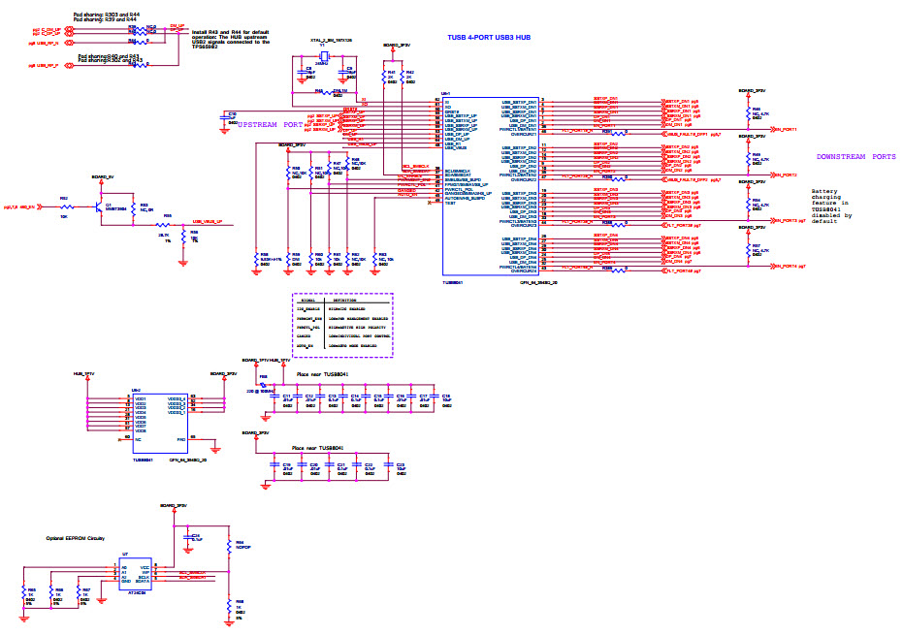Select the USB_VBUS_UP net label

[208, 221]
